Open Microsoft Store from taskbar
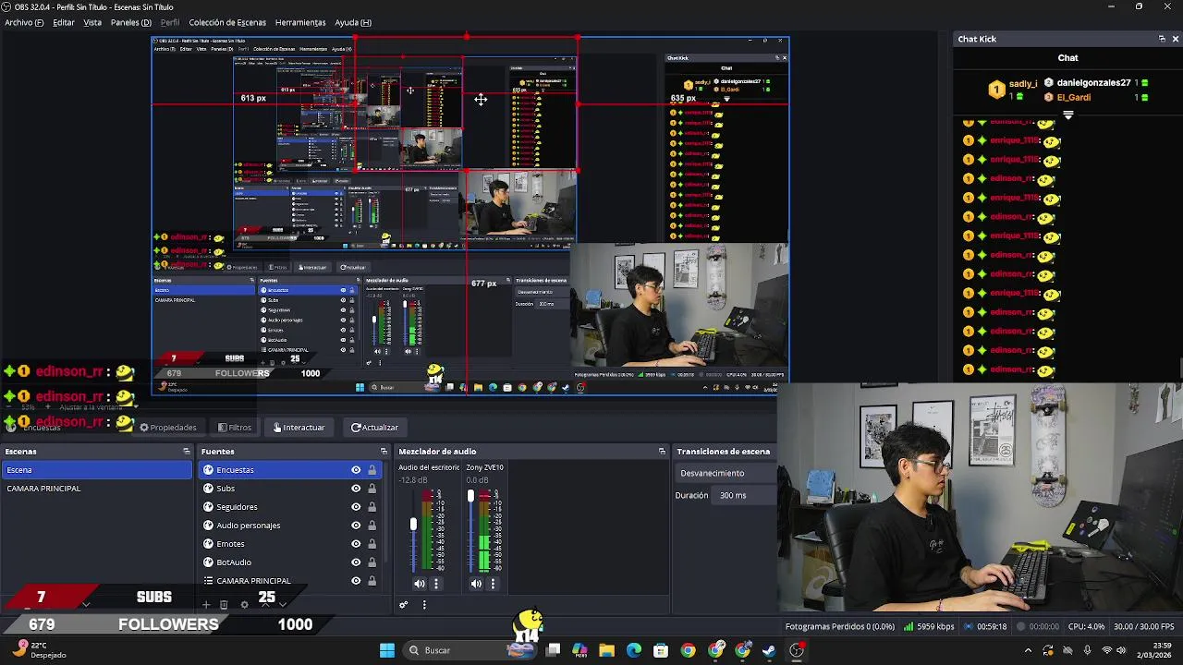Viewport: 1183px width, 665px height. click(661, 650)
